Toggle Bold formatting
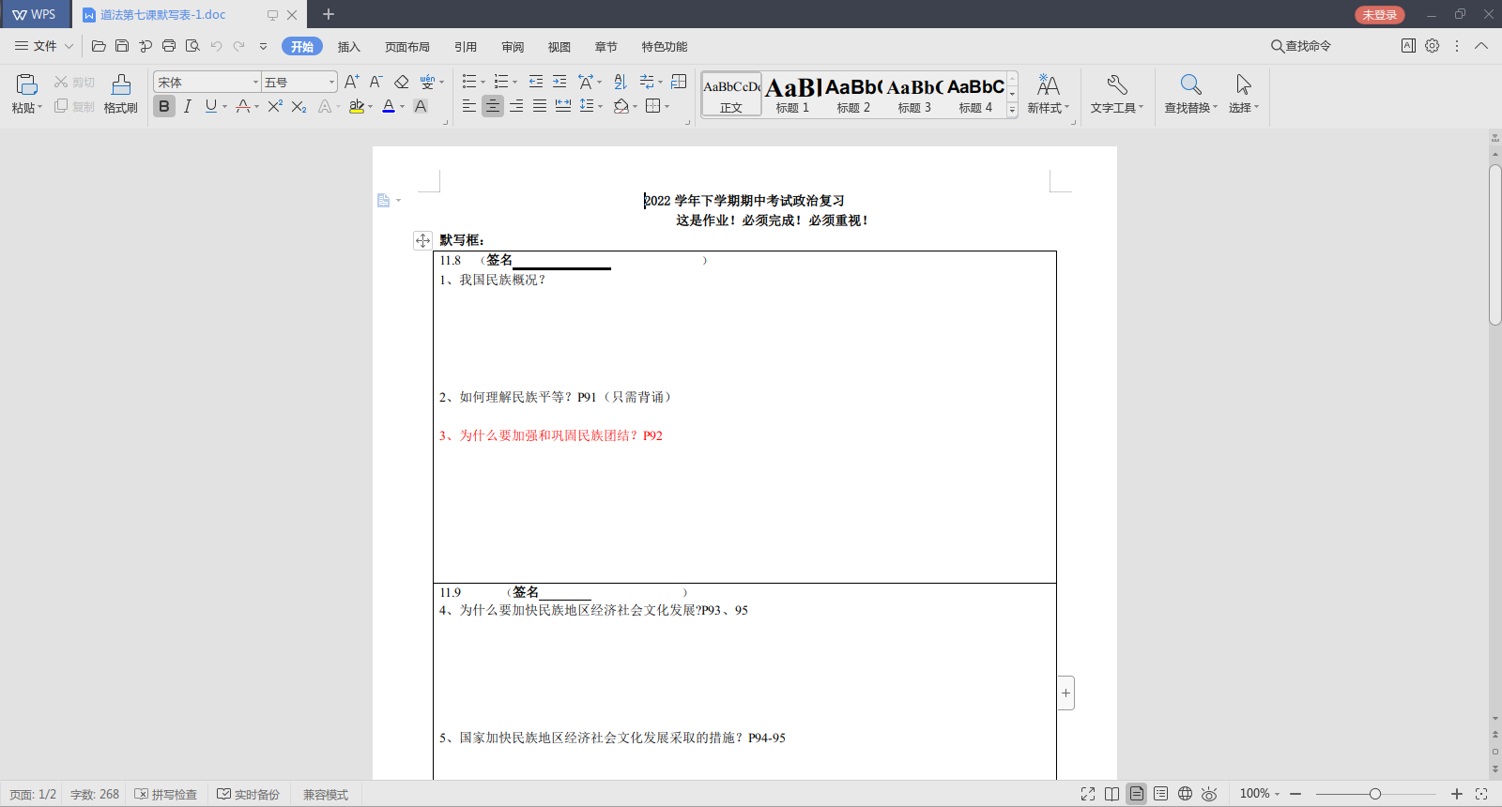Viewport: 1502px width, 807px height. 164,107
